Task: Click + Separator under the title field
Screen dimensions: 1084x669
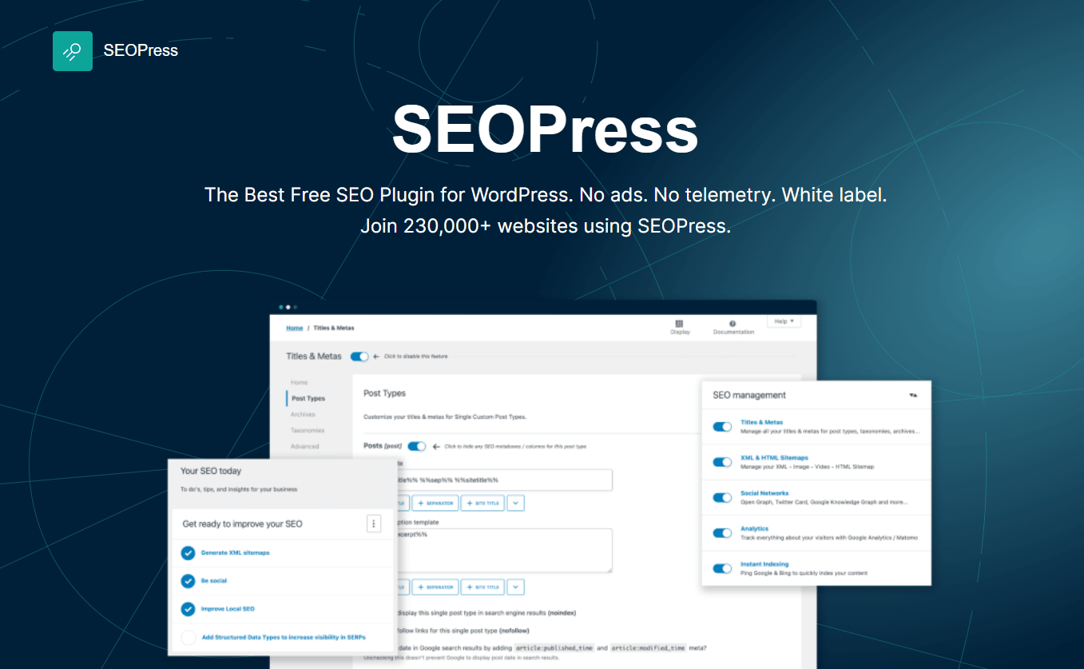Action: tap(435, 504)
